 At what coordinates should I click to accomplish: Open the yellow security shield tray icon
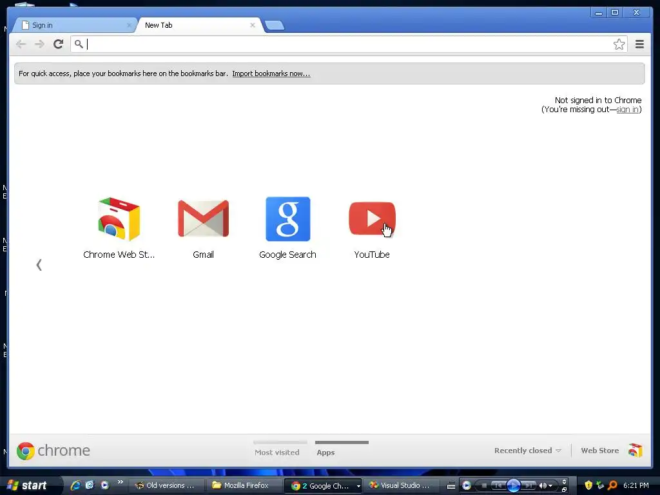click(x=588, y=485)
